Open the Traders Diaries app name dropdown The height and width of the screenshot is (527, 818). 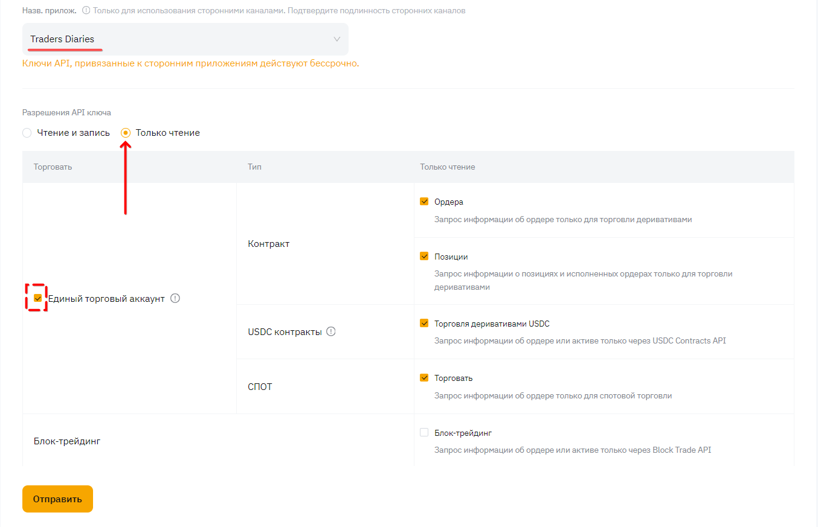tap(185, 39)
